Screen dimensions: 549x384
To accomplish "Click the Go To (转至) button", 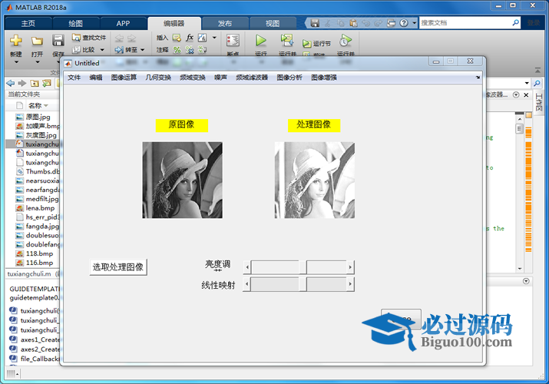I will [126, 50].
